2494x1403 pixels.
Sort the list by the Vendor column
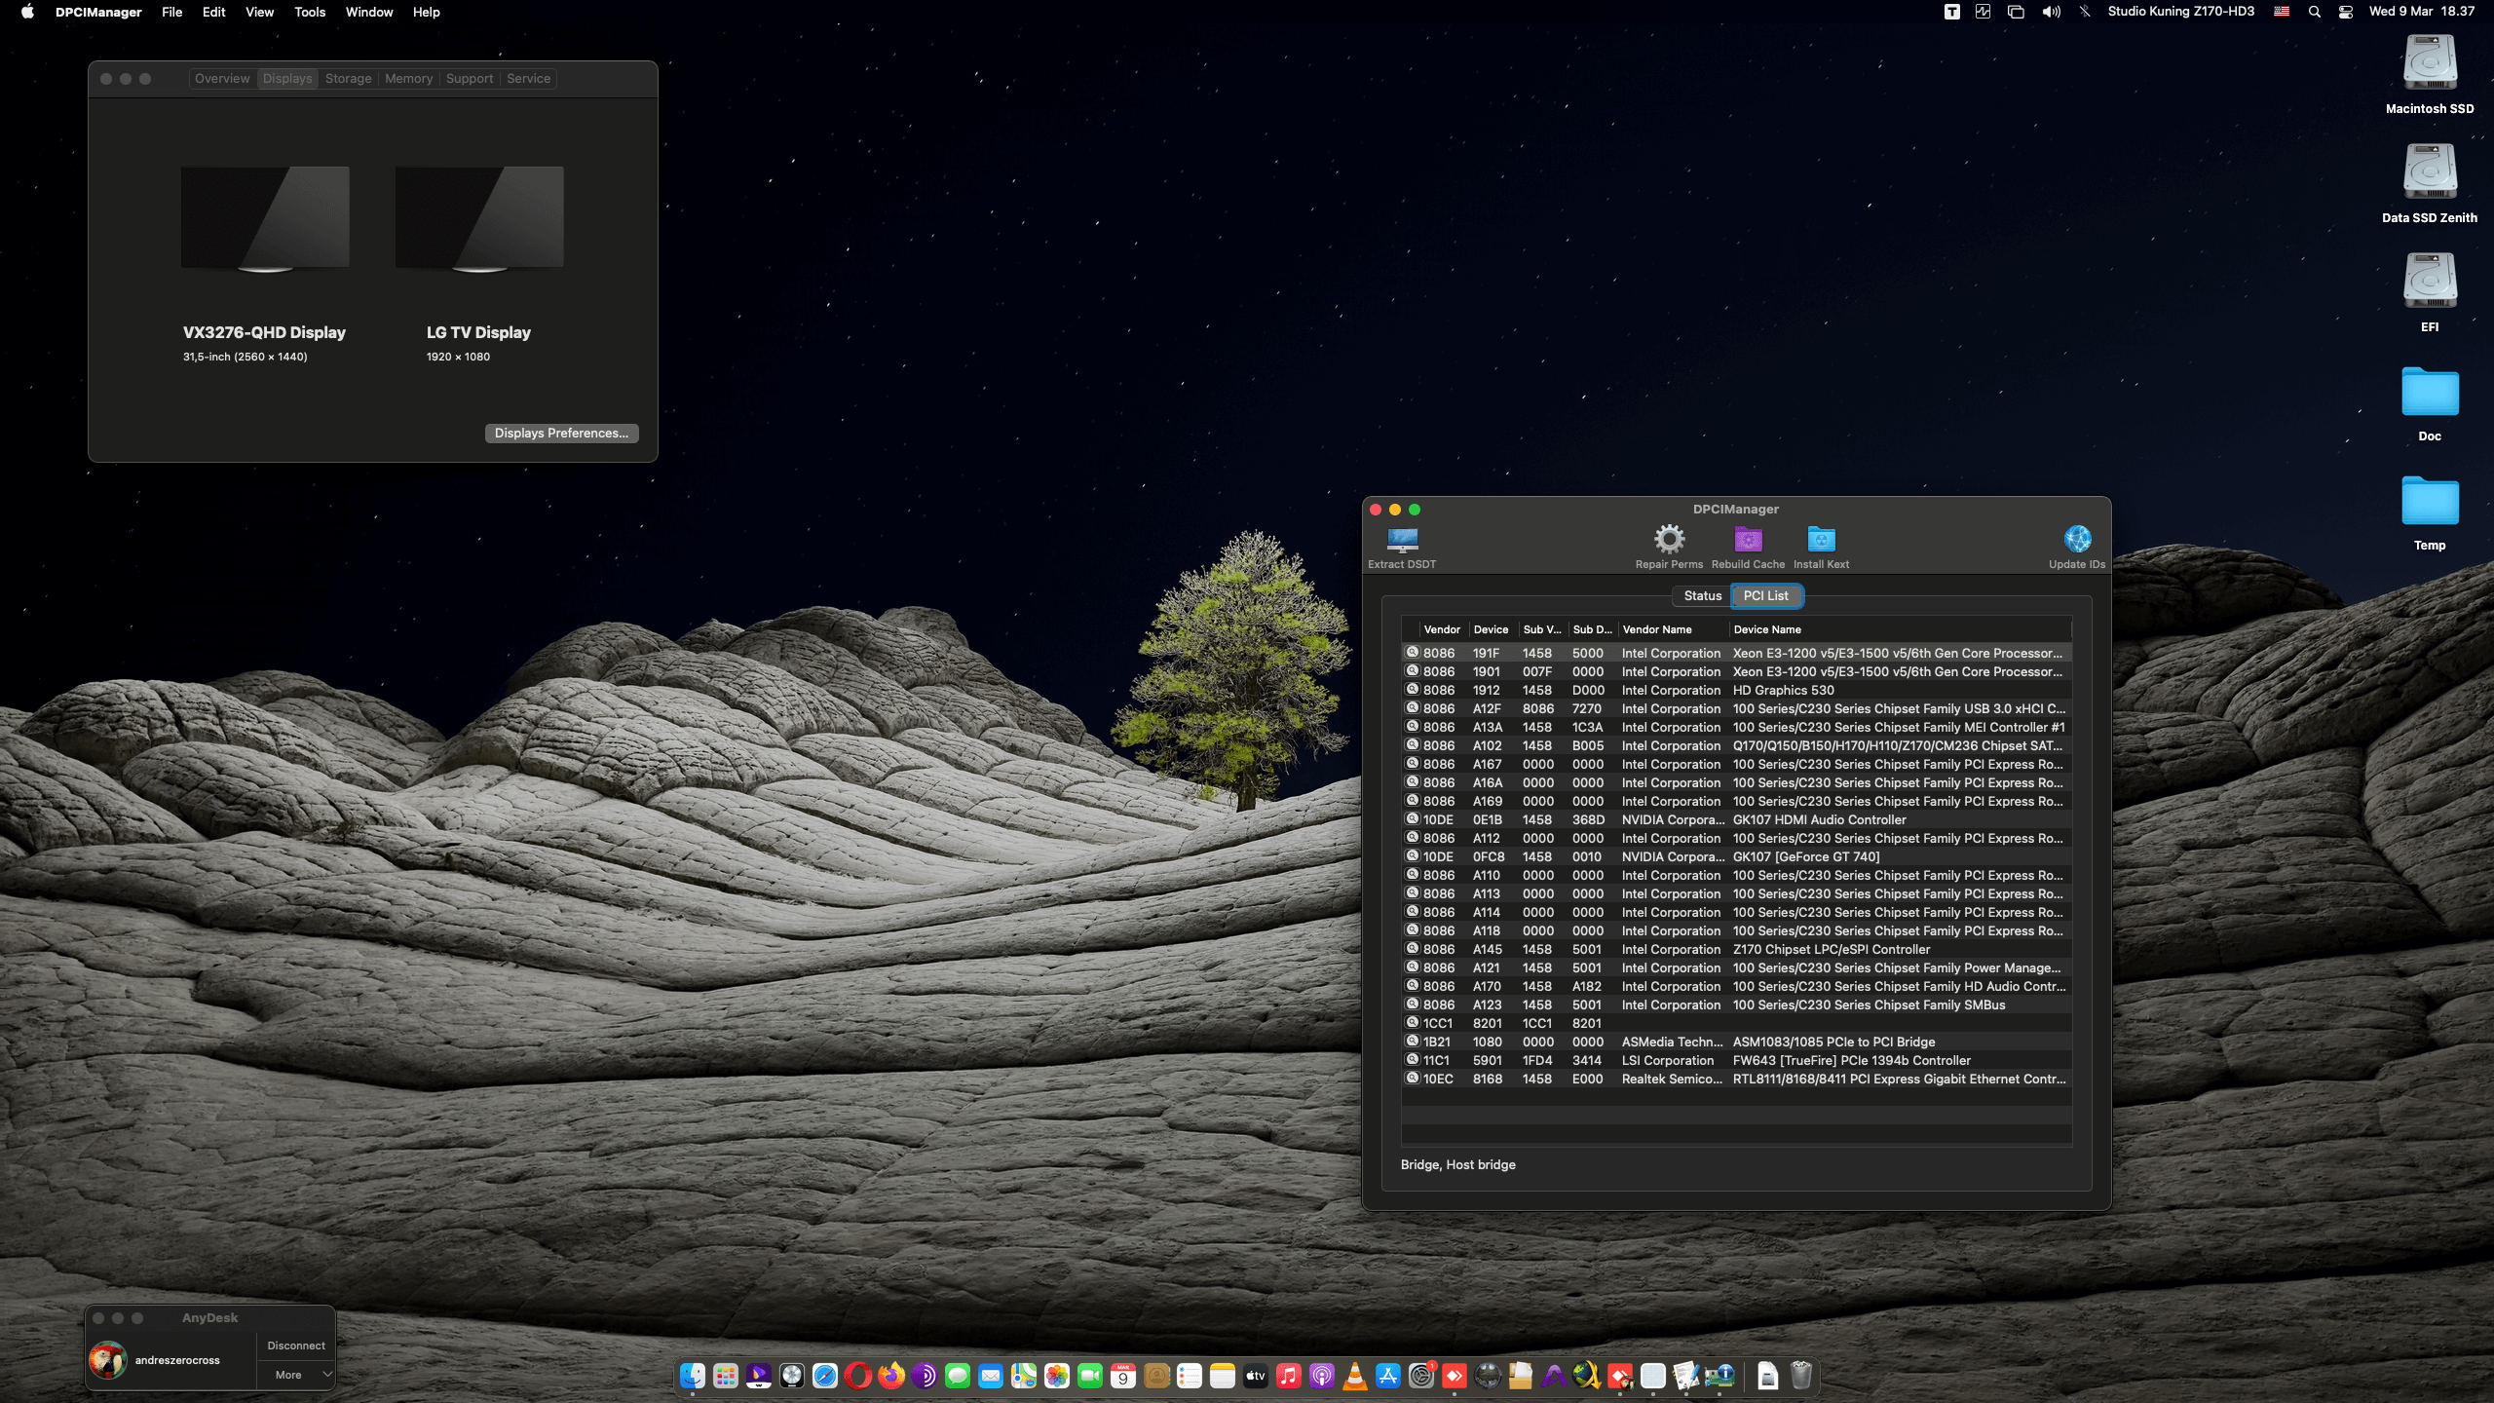point(1441,628)
